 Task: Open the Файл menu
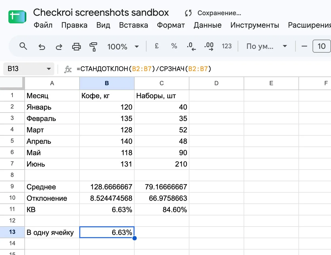click(x=43, y=25)
